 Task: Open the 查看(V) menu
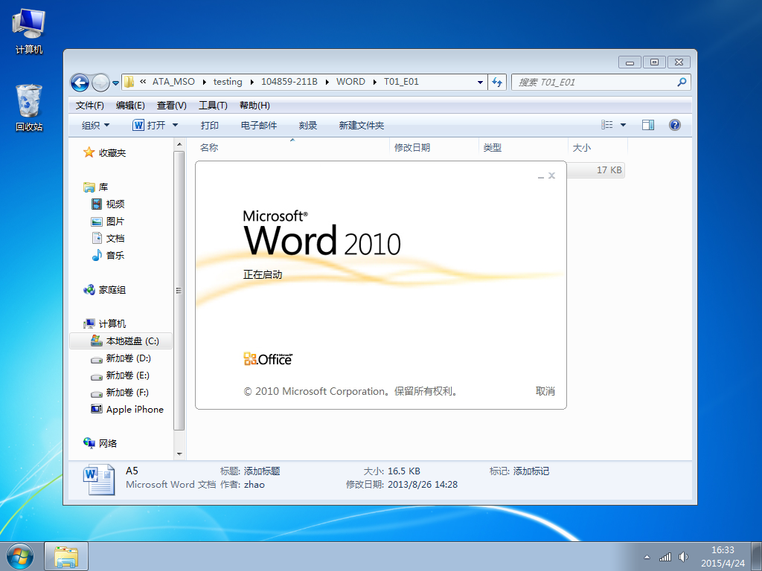[172, 106]
